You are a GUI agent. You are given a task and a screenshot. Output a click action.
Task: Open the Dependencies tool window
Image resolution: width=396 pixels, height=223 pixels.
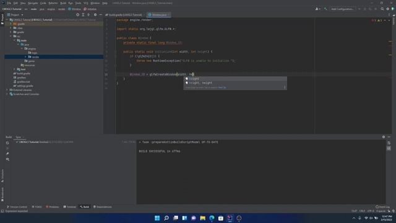(x=103, y=207)
